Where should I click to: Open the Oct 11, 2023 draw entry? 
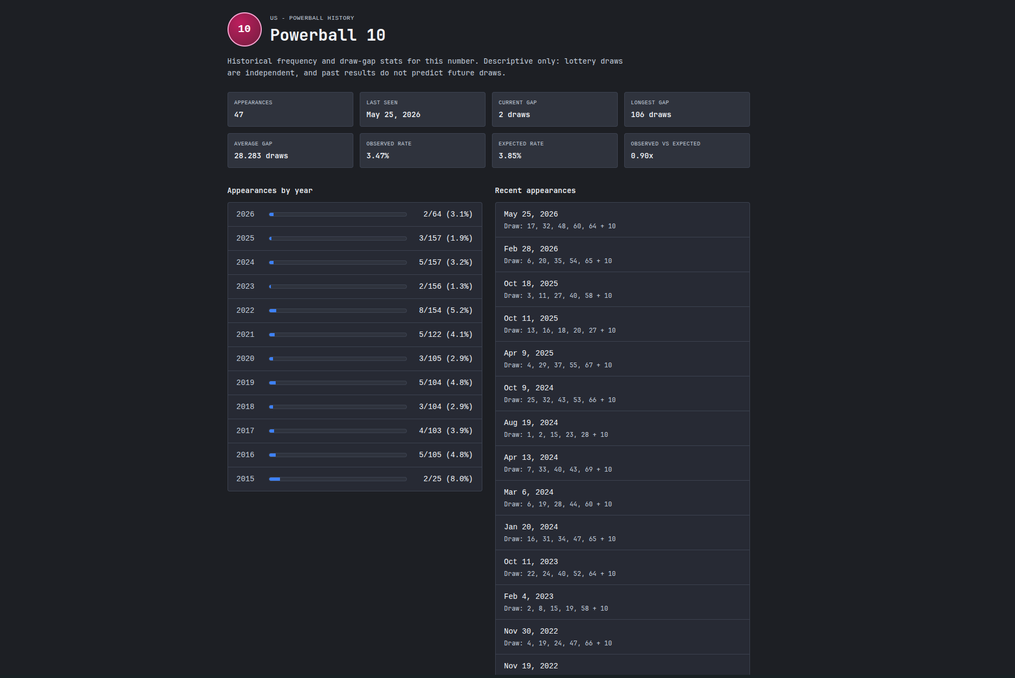coord(622,567)
